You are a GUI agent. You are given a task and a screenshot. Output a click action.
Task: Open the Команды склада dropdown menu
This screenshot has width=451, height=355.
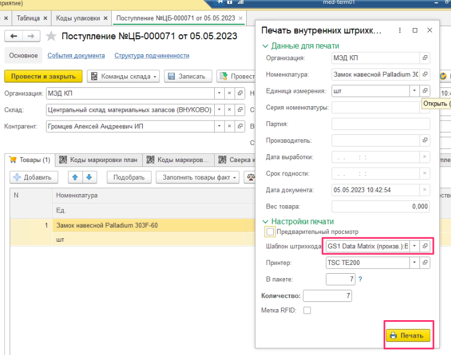[x=123, y=76]
